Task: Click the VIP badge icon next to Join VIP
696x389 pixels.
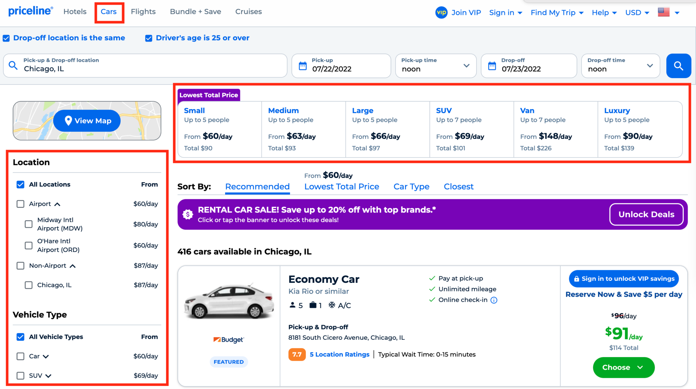Action: (x=441, y=13)
